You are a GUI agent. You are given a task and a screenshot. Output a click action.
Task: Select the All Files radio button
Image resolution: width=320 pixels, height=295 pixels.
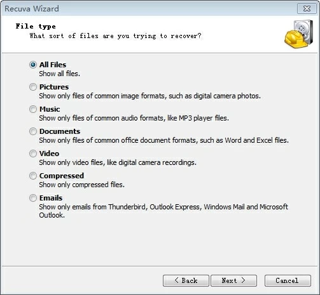pos(33,65)
